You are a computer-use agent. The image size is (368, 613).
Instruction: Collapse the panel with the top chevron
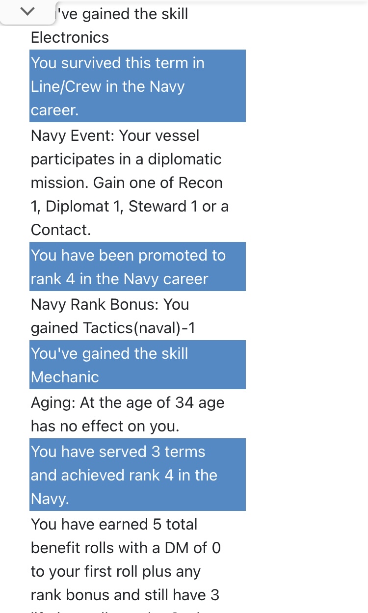tap(28, 12)
